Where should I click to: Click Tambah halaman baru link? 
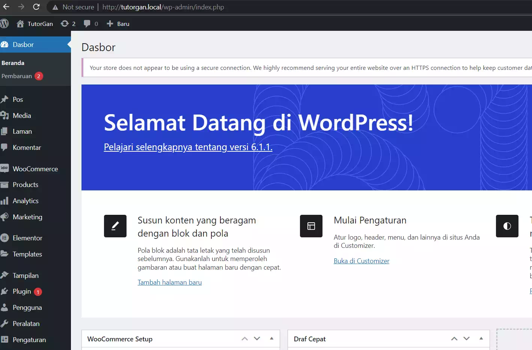pyautogui.click(x=170, y=282)
